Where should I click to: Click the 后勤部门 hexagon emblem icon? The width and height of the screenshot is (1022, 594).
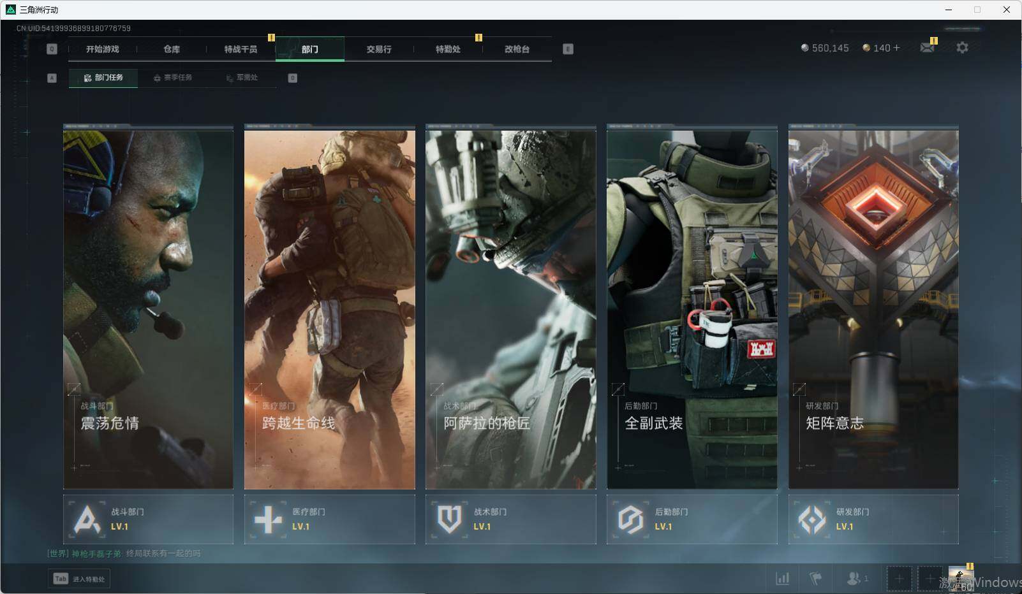click(630, 519)
